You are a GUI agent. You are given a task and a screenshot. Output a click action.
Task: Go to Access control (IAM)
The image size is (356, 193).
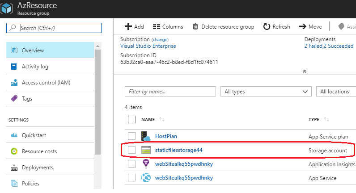click(x=46, y=83)
